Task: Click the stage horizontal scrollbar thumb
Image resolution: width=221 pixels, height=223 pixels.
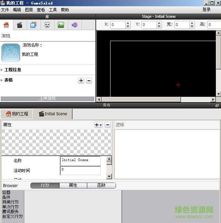Action: pos(141,100)
